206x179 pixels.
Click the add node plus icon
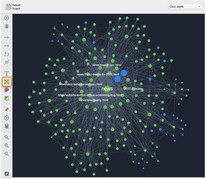click(x=7, y=18)
